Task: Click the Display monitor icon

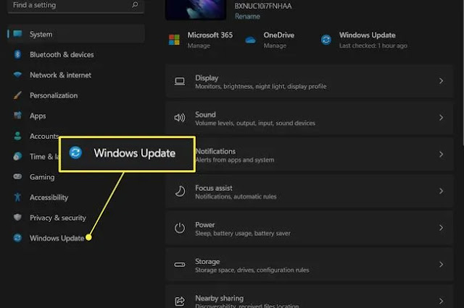Action: pos(180,81)
